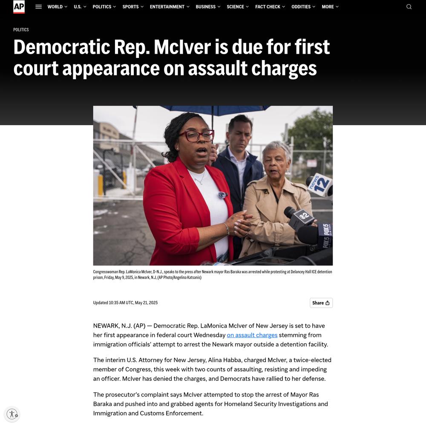Open the Business menu

click(208, 7)
